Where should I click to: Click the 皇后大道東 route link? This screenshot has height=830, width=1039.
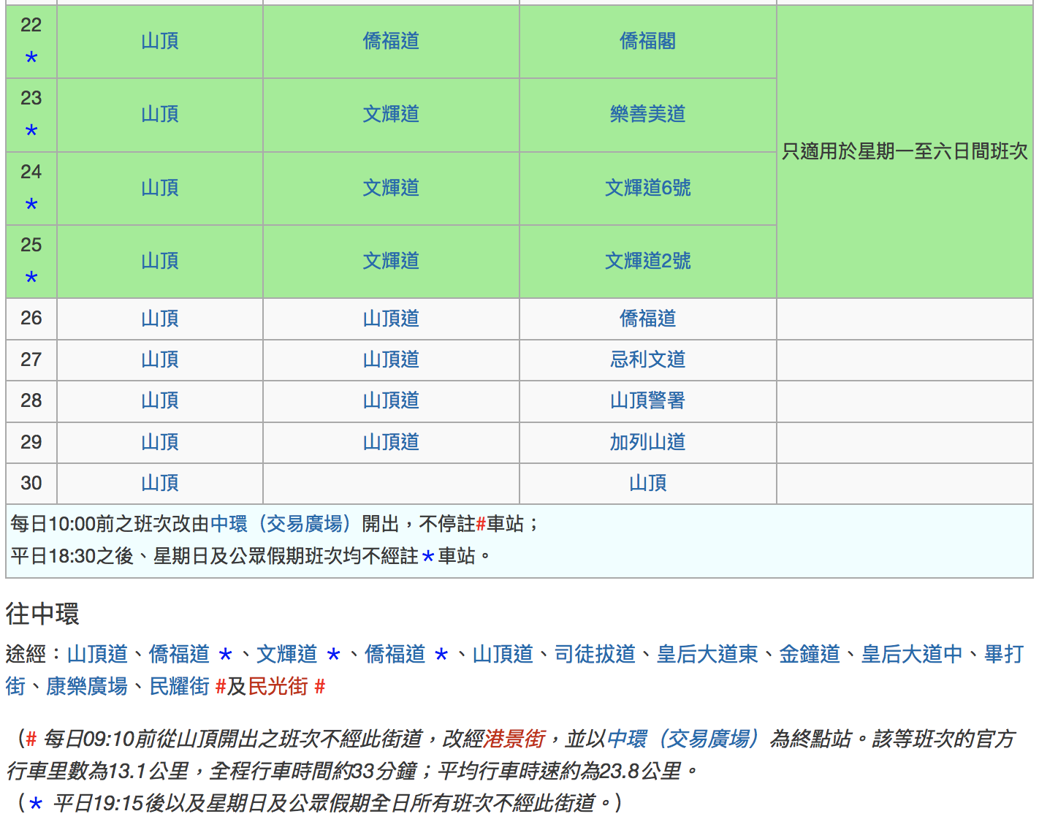coord(707,654)
